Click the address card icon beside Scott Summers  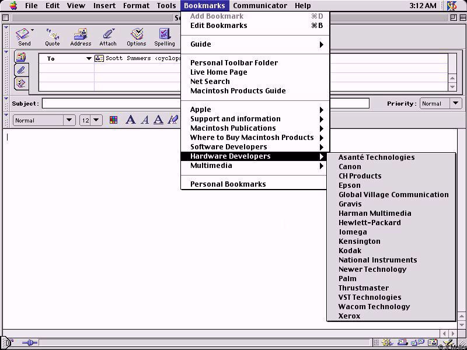(99, 58)
